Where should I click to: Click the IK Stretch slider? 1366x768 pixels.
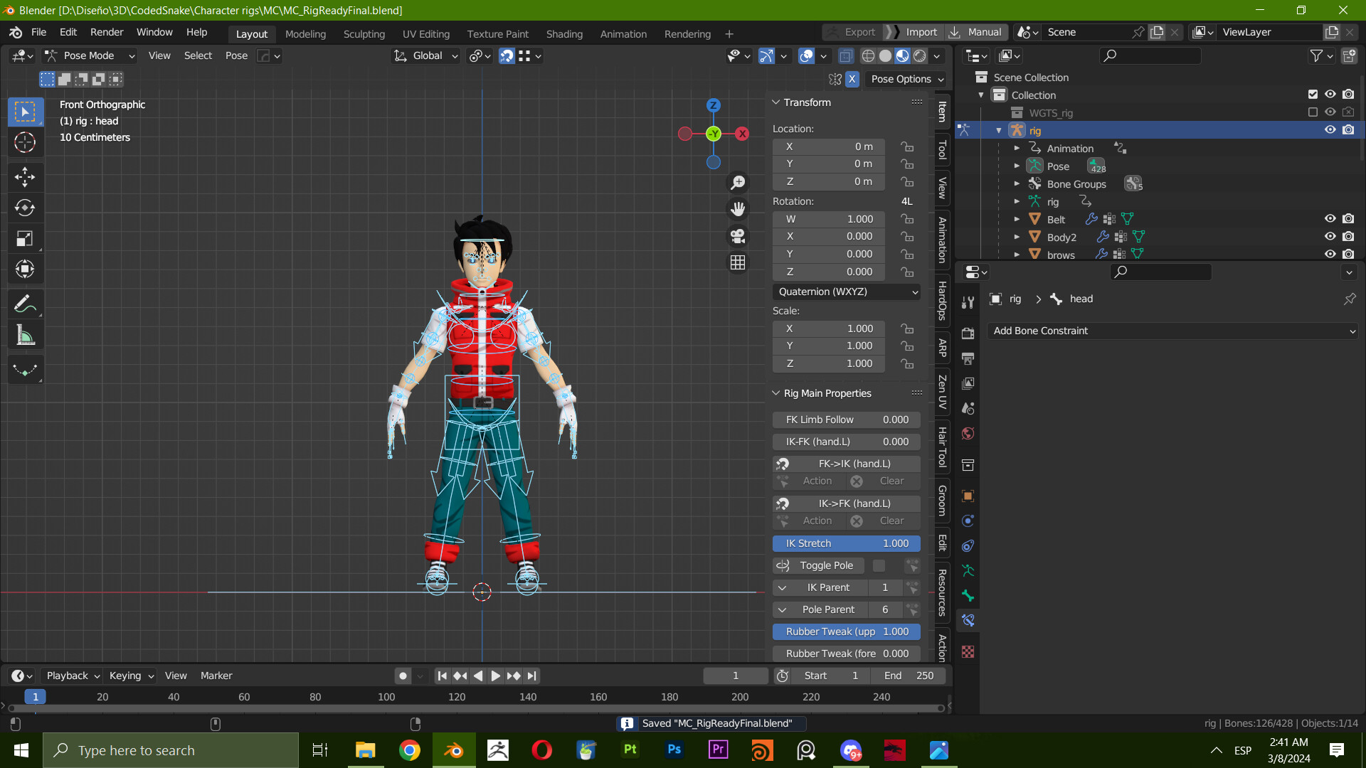pos(846,543)
